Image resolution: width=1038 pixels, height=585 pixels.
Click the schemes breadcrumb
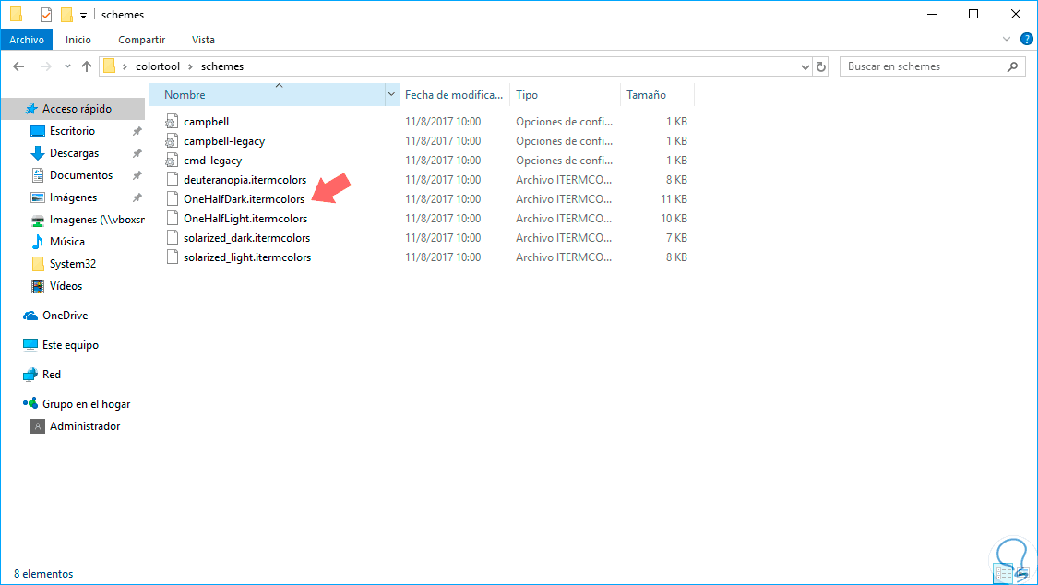tap(222, 66)
